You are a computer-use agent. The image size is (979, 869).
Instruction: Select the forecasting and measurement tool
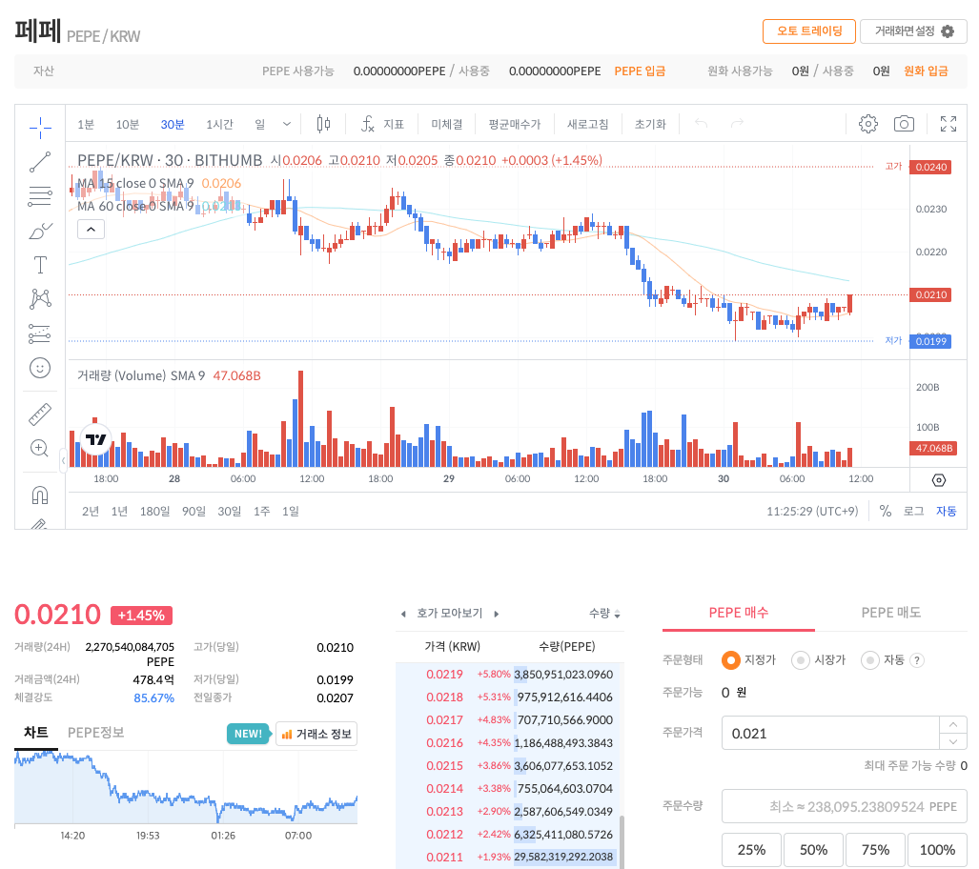pos(40,333)
